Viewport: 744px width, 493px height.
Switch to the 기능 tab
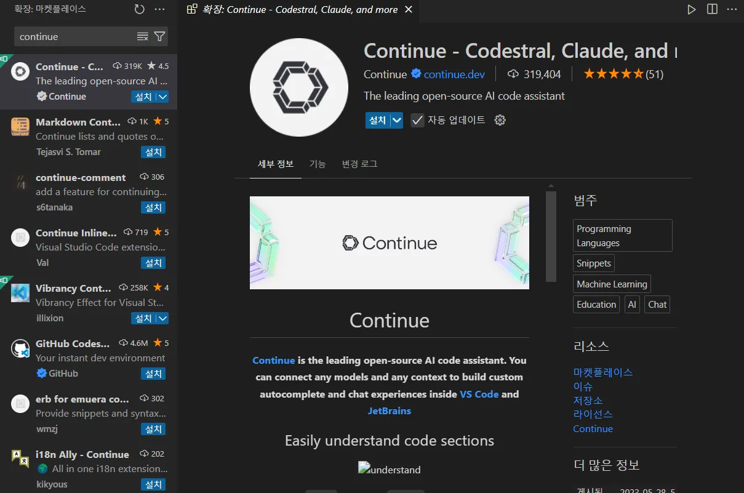318,164
